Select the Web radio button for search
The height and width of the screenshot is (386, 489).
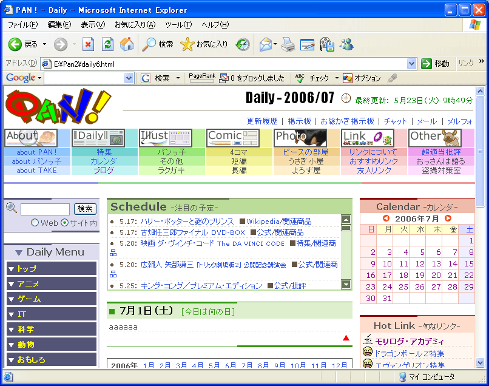(x=35, y=223)
